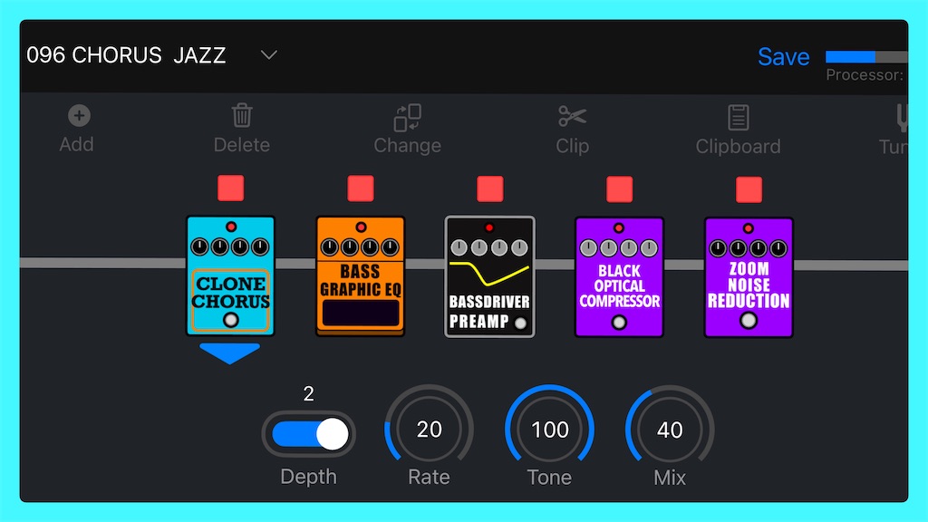Click the Rate label text
The width and height of the screenshot is (928, 522).
click(429, 477)
